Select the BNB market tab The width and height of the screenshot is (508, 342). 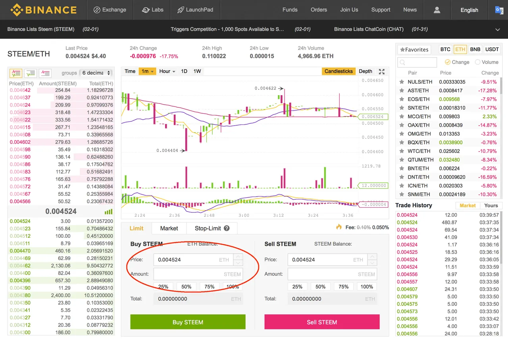475,50
